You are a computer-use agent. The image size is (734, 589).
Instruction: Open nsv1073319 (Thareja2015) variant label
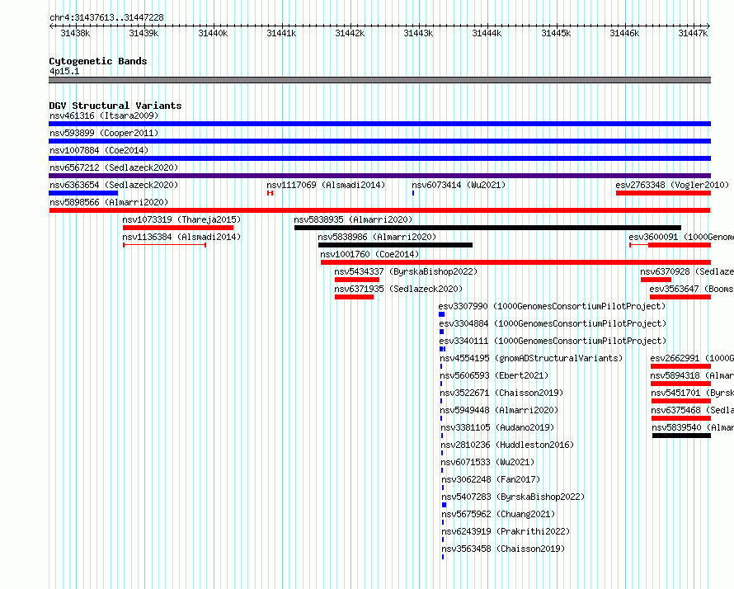click(x=181, y=219)
